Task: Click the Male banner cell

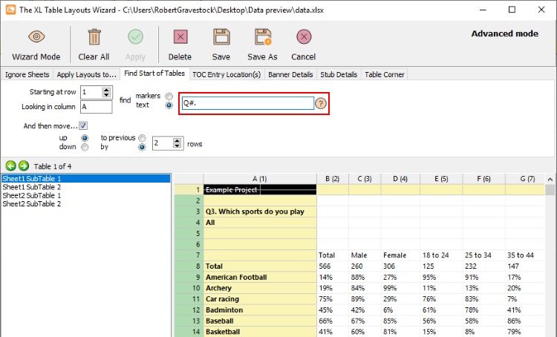Action: pyautogui.click(x=365, y=255)
